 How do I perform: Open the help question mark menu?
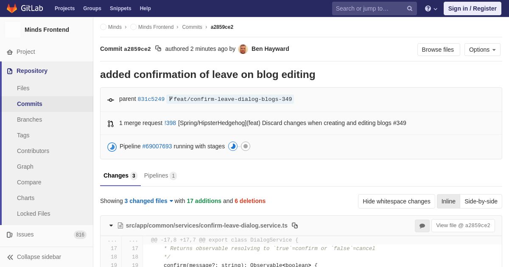tap(431, 8)
